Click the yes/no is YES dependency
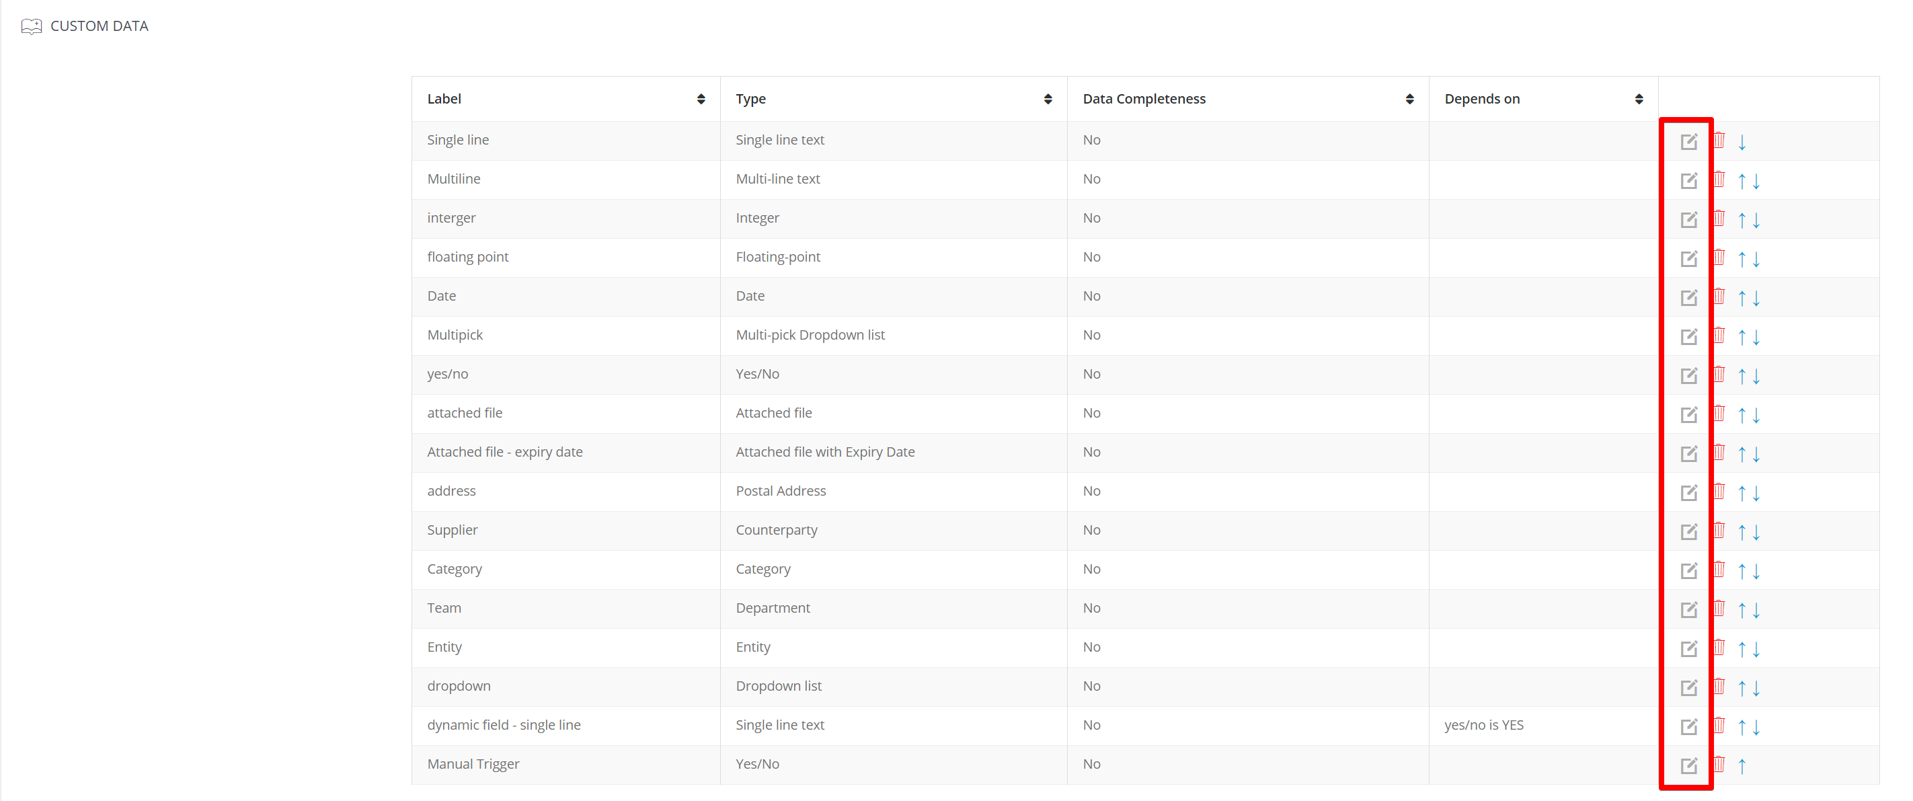The height and width of the screenshot is (801, 1913). click(x=1483, y=724)
